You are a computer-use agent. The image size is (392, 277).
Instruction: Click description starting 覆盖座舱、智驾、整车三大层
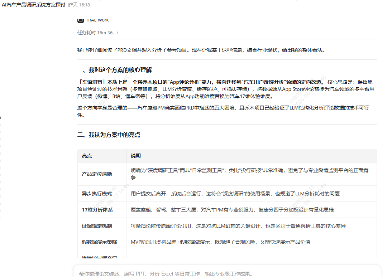(x=232, y=210)
